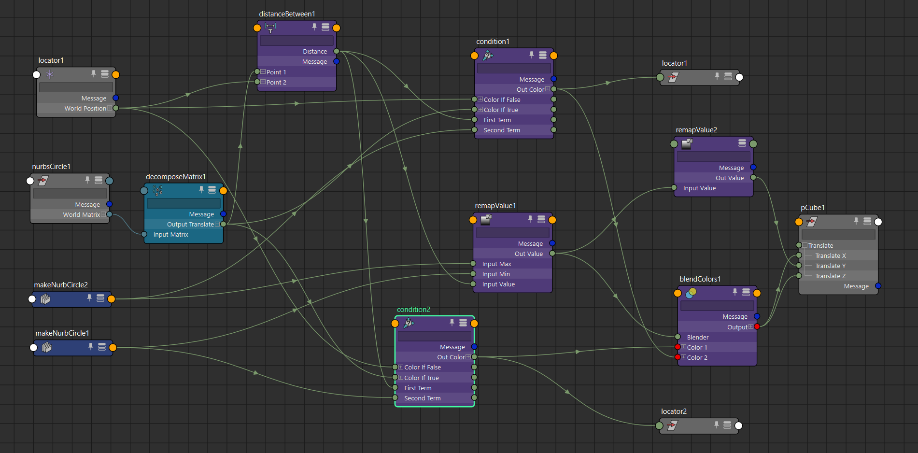Image resolution: width=918 pixels, height=453 pixels.
Task: Click the red Output port of blendColors1
Action: pos(757,327)
